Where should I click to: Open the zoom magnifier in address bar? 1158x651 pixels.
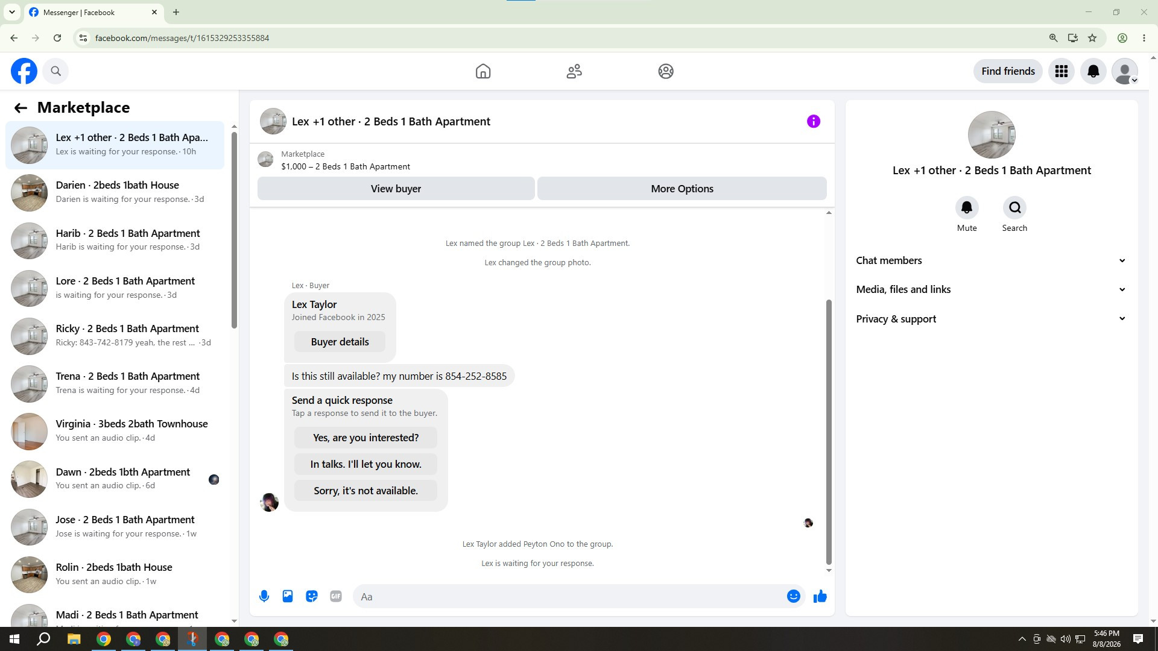click(x=1054, y=38)
